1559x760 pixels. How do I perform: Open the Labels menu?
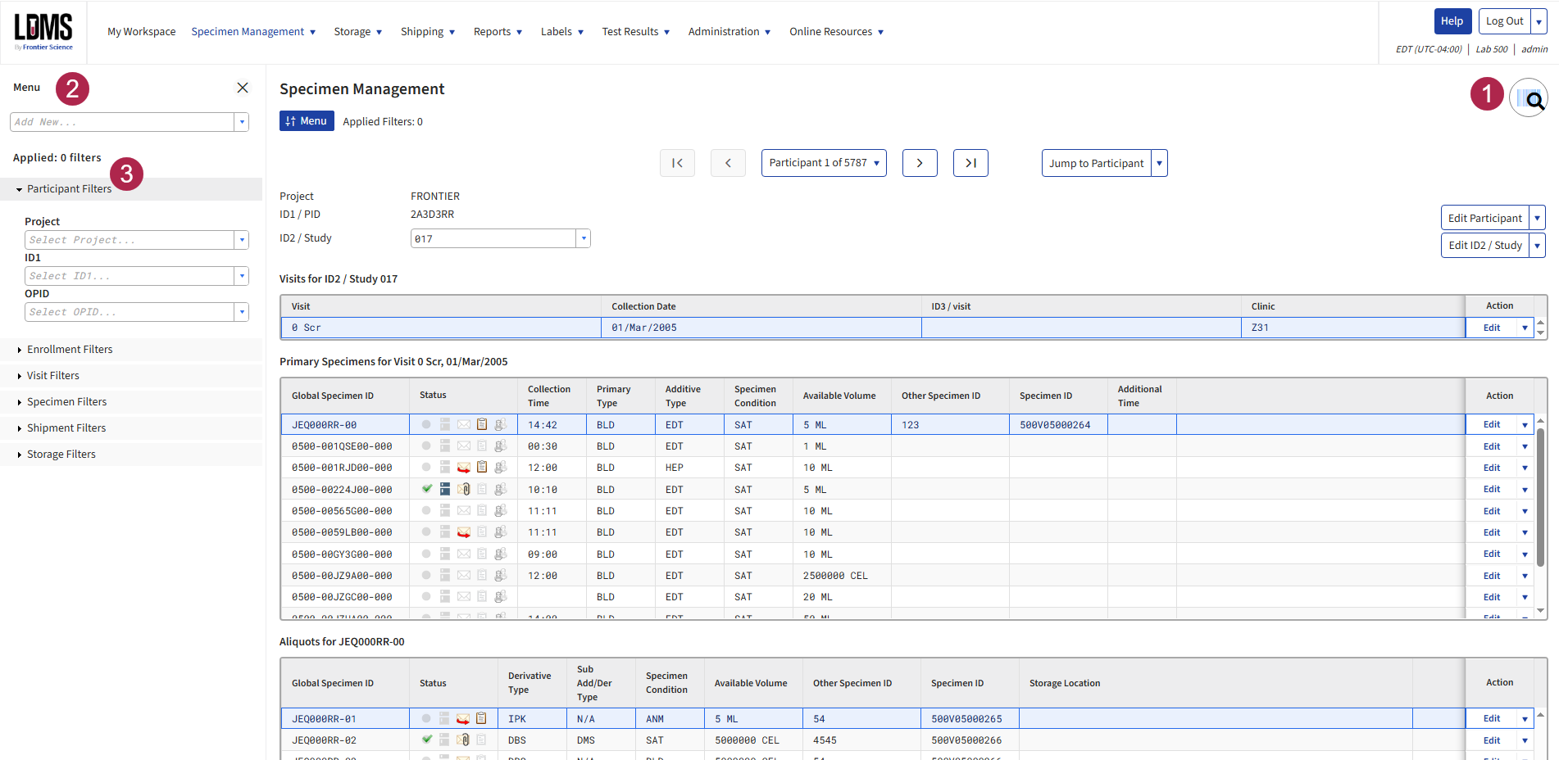[x=562, y=32]
